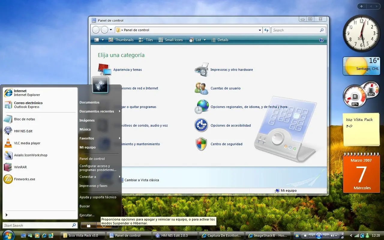Viewport: 384px width, 240px height.
Task: Open VLC media player
Action: click(x=40, y=143)
